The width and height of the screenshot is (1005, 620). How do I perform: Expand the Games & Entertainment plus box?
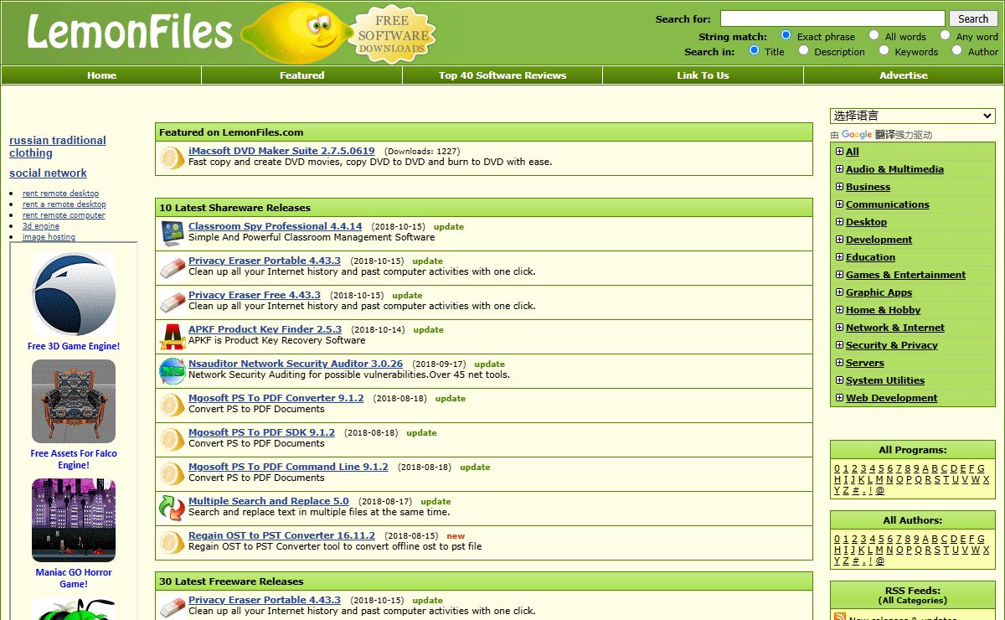pyautogui.click(x=839, y=275)
